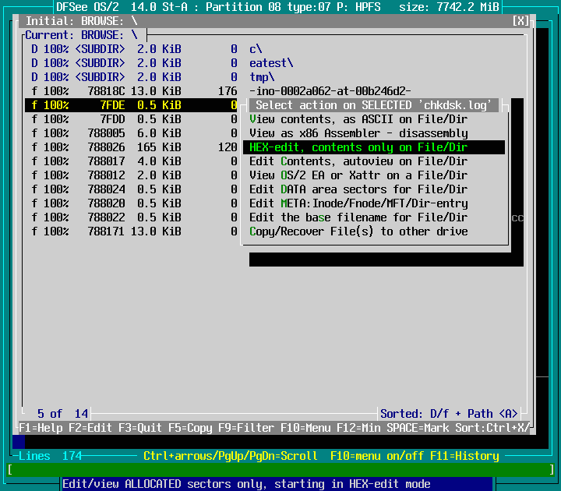Select the file row with fnode 78818C
Screen dimensions: 561x491
coord(132,91)
